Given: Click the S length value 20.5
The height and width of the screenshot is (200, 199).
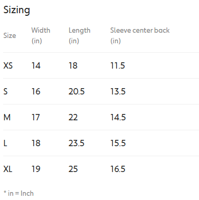Looking at the screenshot, I should [x=77, y=91].
